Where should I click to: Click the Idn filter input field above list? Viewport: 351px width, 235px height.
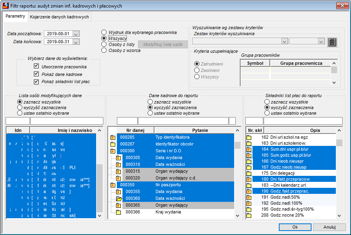pos(18,121)
